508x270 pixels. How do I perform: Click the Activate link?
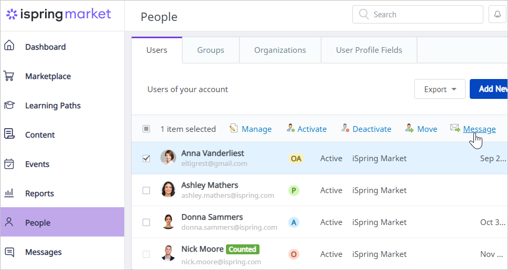tap(312, 129)
